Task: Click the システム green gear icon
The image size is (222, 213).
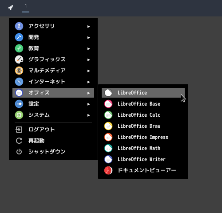Action: click(19, 115)
